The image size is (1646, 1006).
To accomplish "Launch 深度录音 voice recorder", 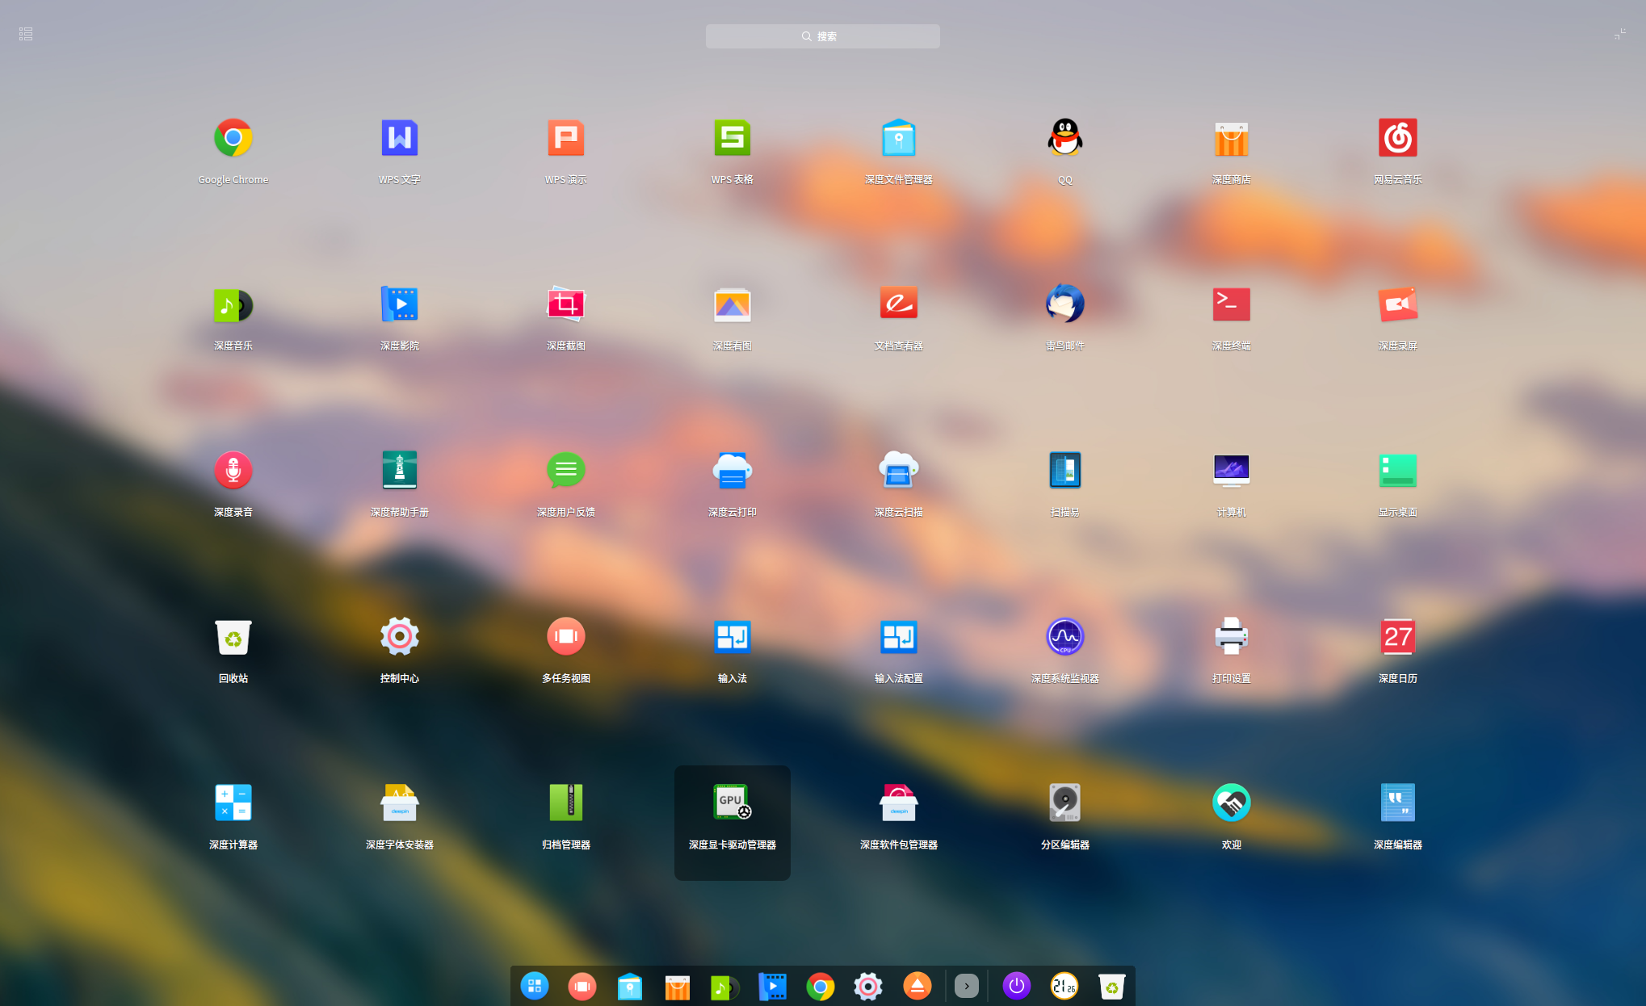I will (x=233, y=472).
